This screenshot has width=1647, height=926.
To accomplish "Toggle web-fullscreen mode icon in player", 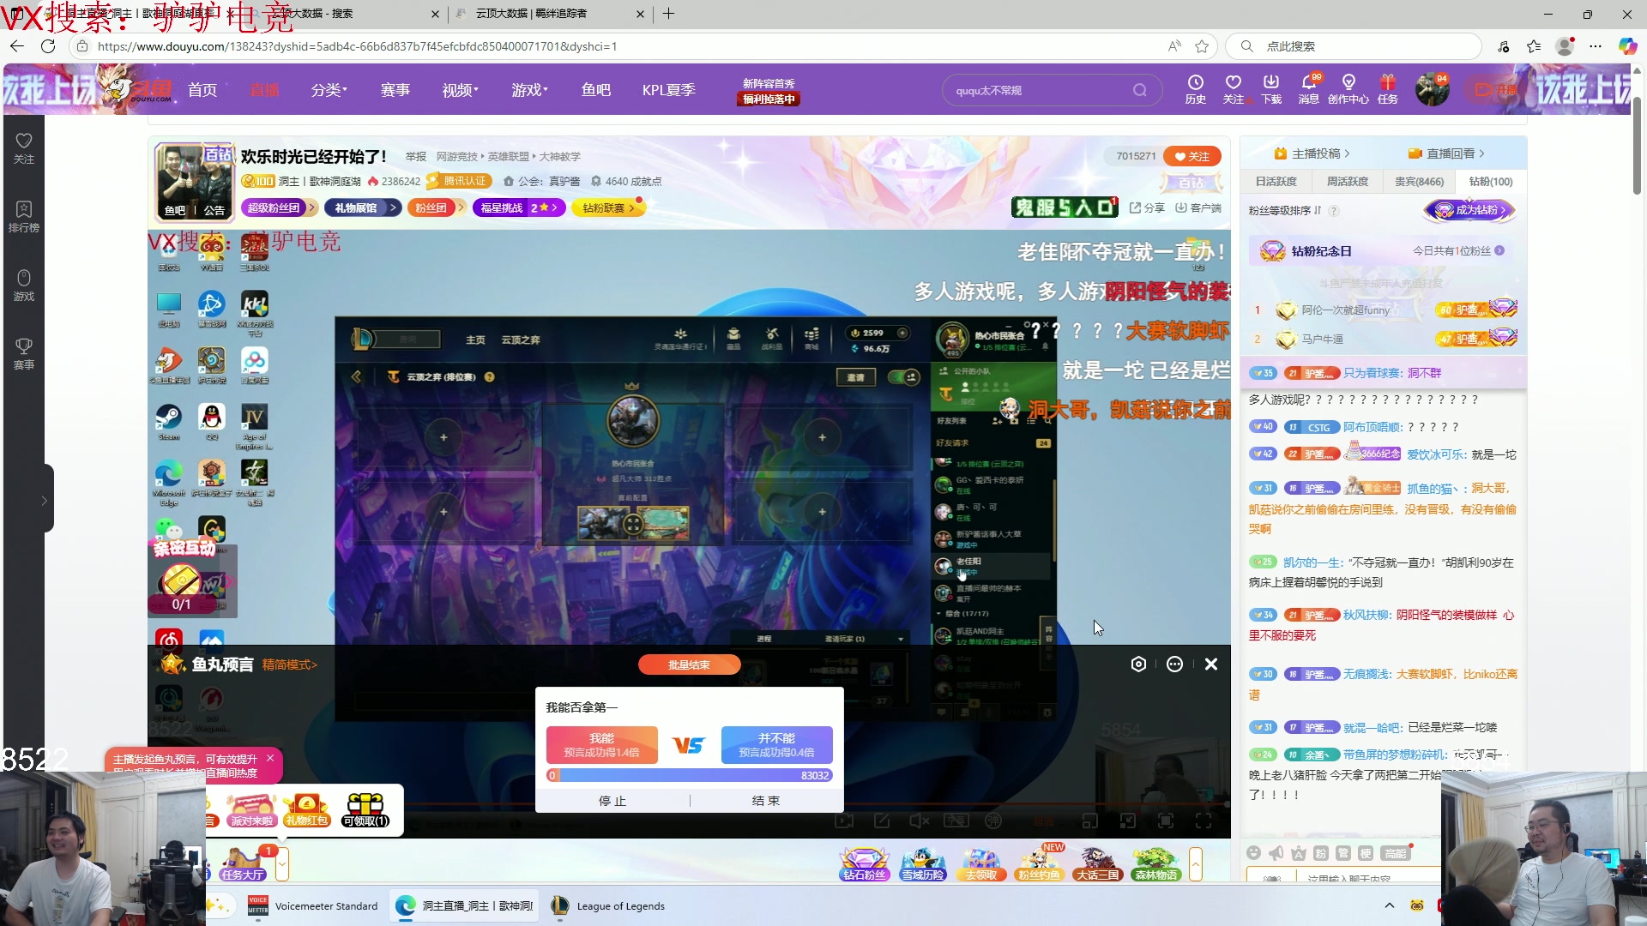I will coord(1166,821).
